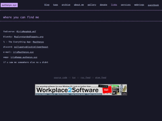The width and height of the screenshot is (162, 121).
Task: Open the bluesky profile link
Action: 28,37
